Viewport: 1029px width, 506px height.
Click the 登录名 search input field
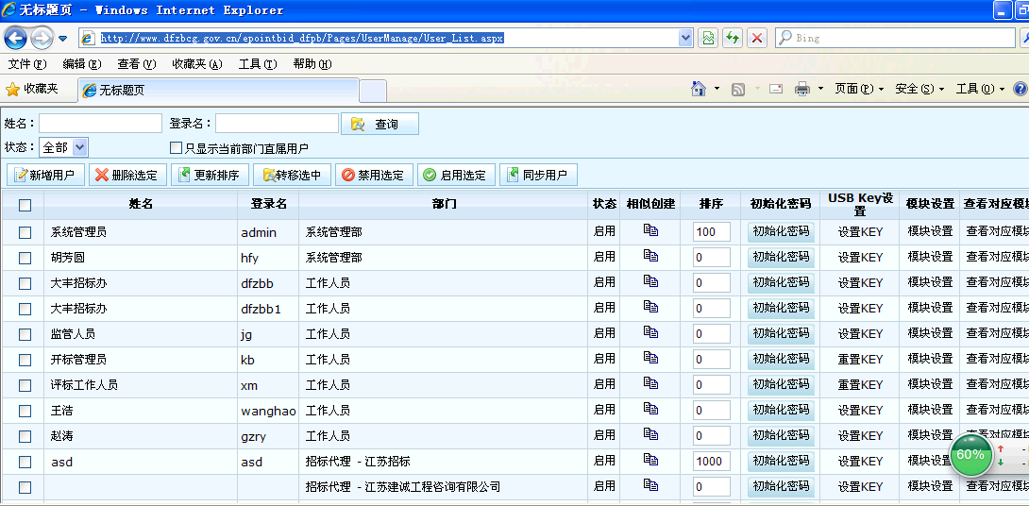(x=277, y=124)
